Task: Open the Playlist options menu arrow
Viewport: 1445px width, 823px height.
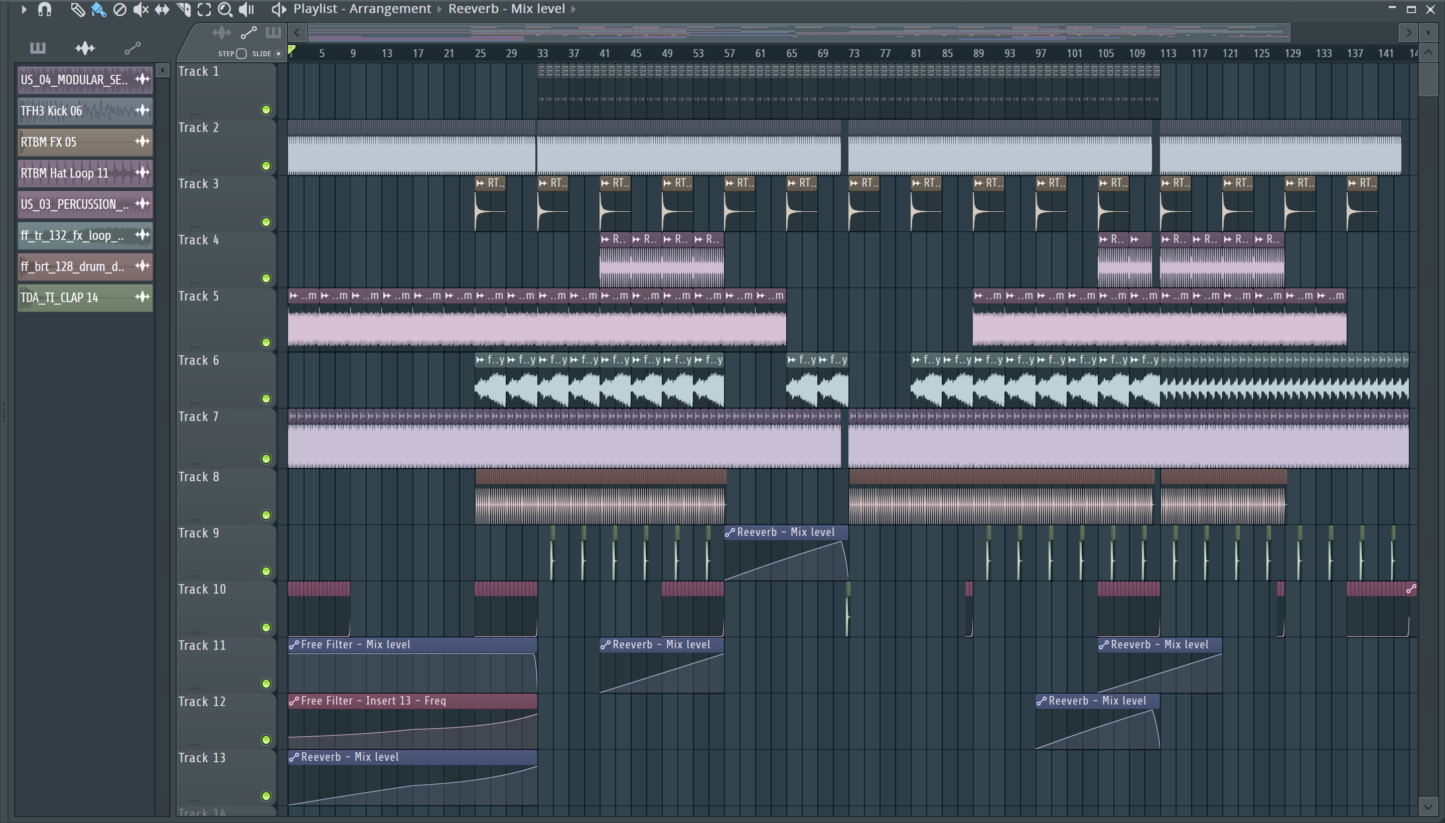Action: (24, 9)
